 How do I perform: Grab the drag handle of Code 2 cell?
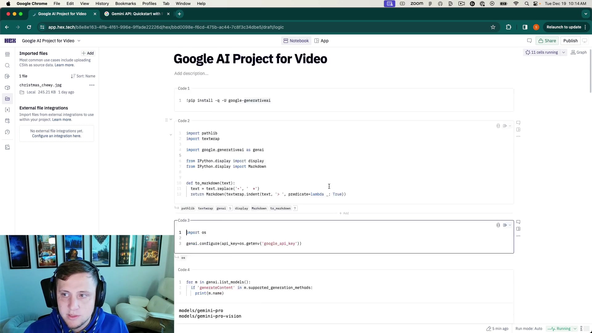166,120
